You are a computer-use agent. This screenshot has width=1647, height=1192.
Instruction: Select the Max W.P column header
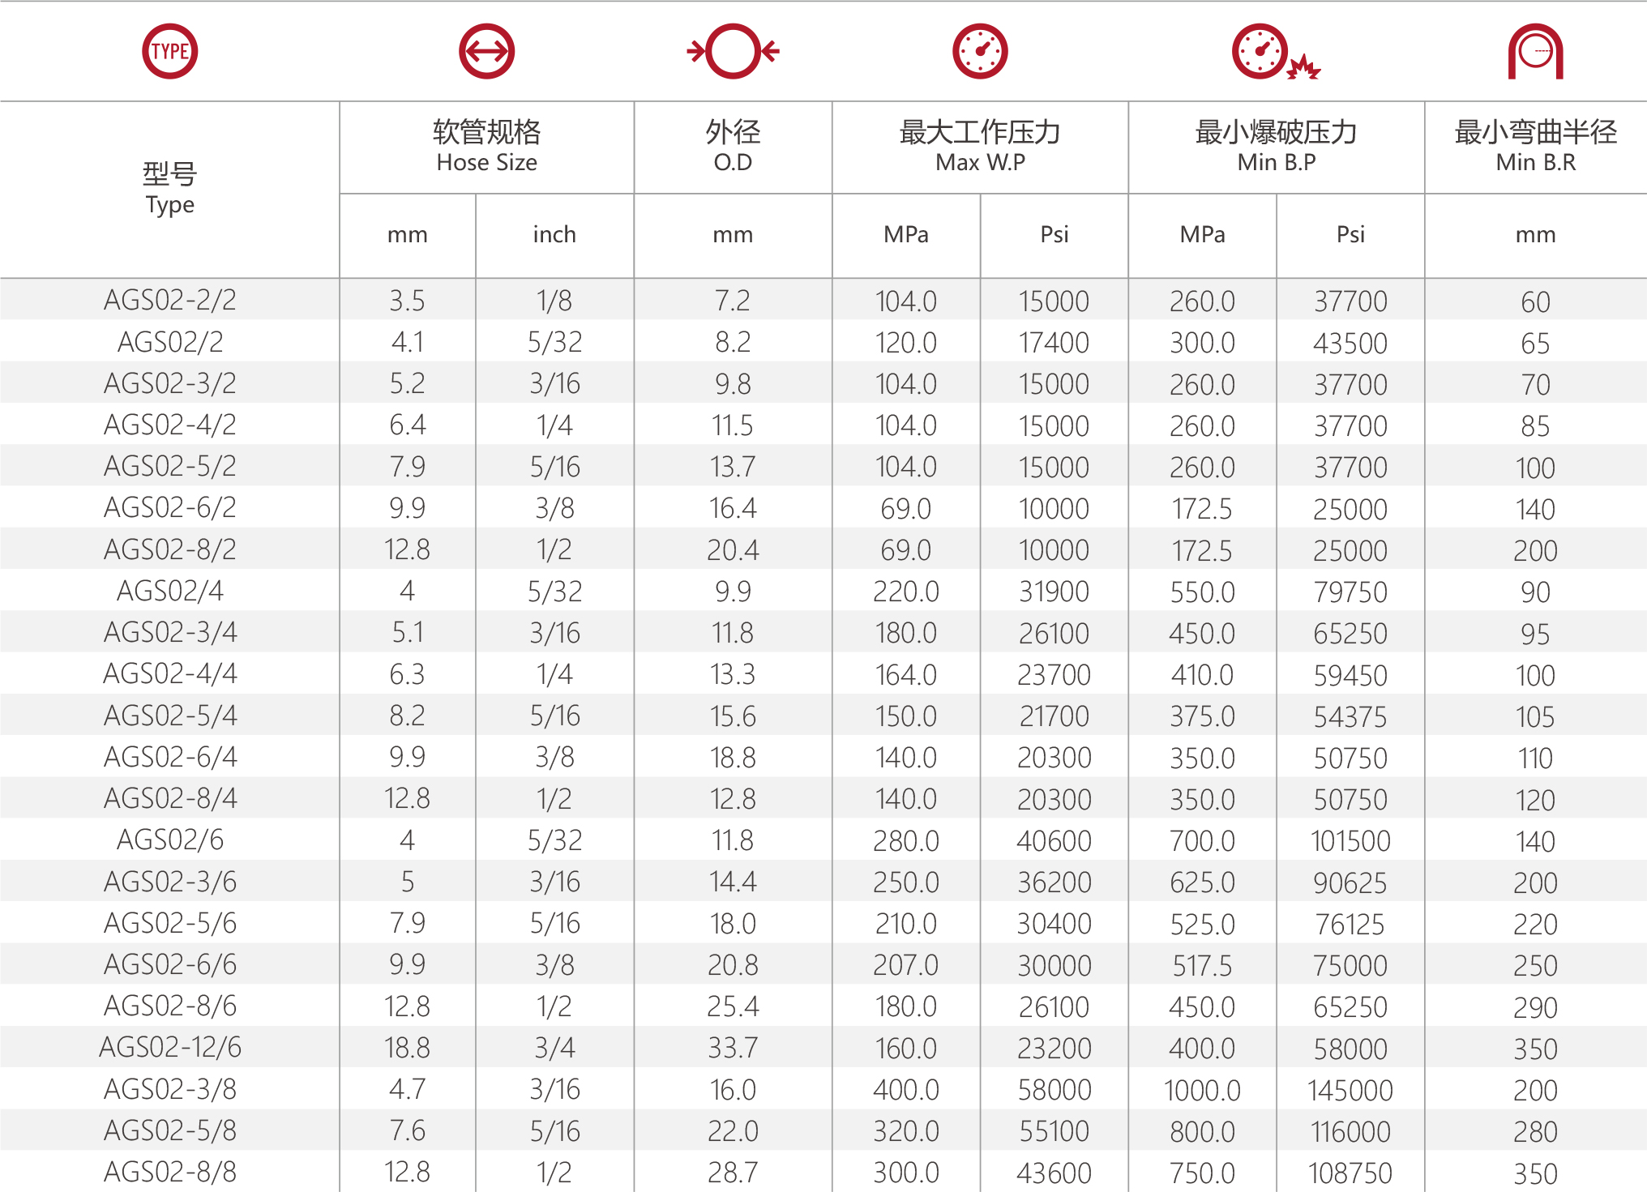(980, 147)
